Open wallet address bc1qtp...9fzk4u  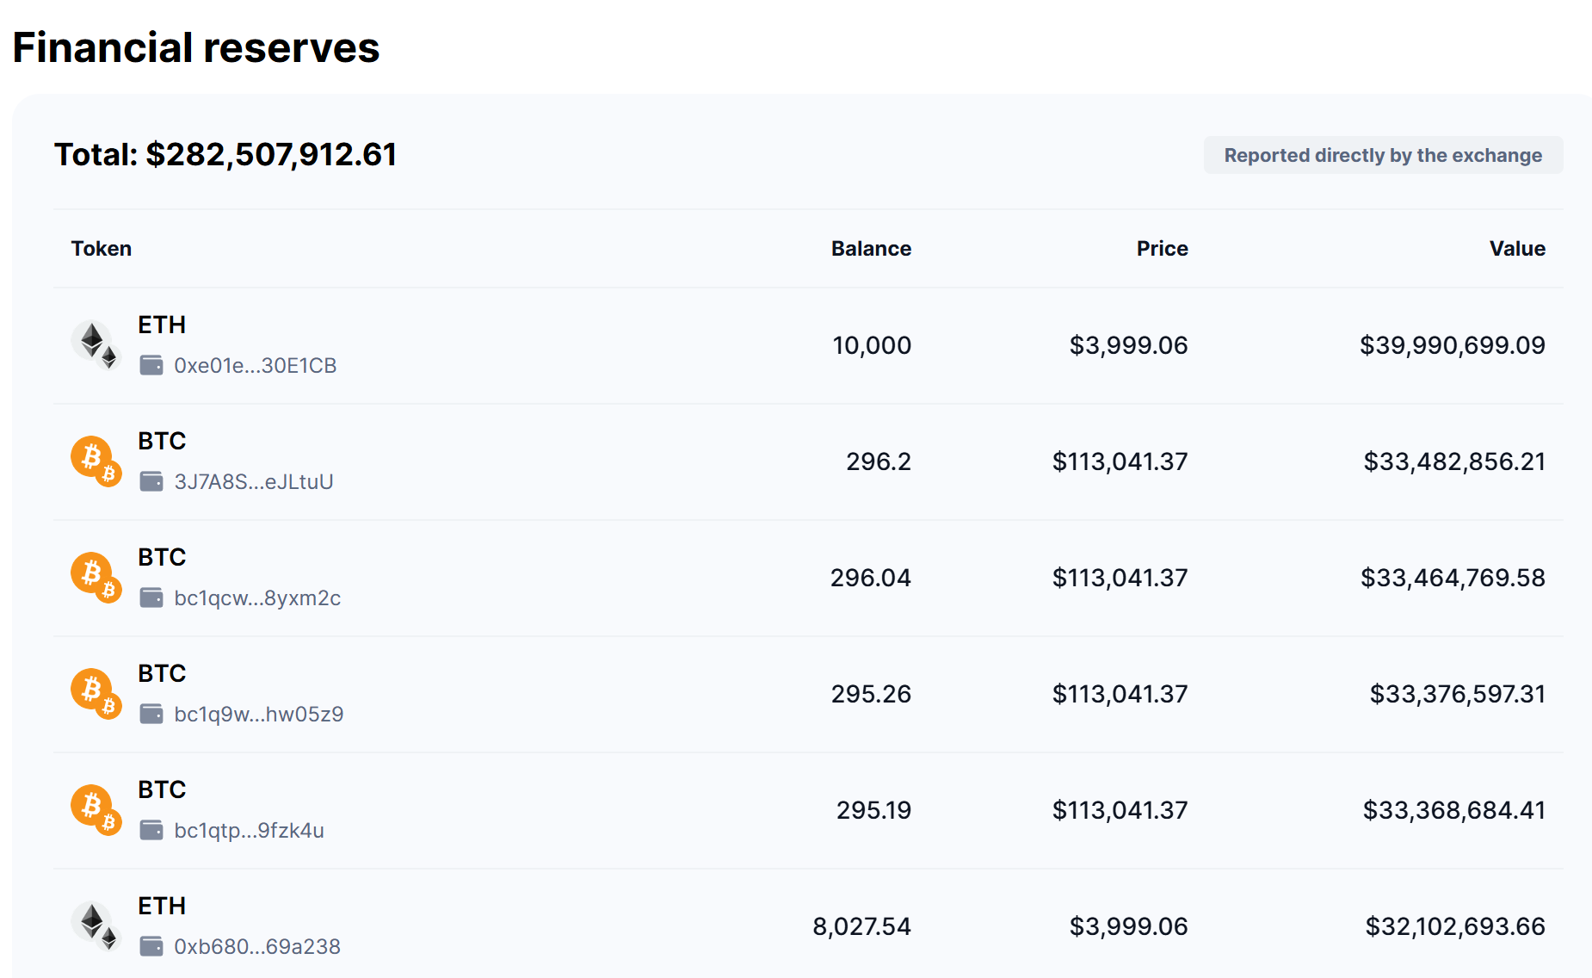coord(249,830)
